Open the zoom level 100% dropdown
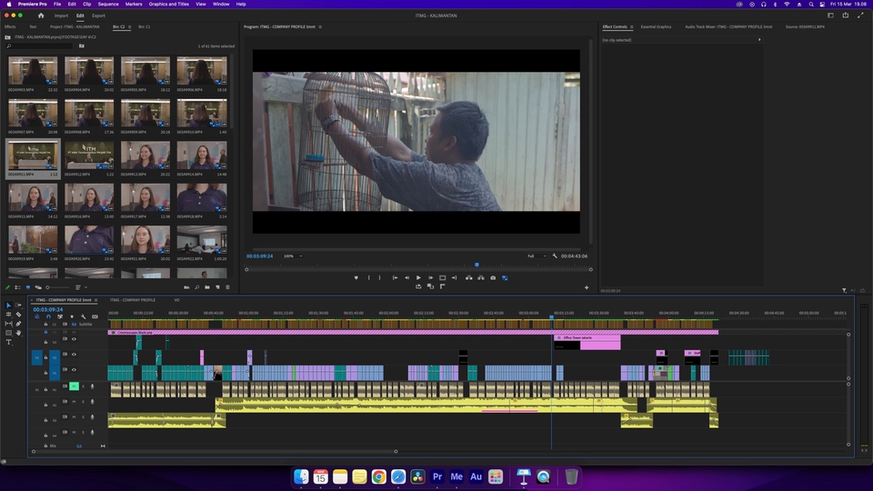 [x=292, y=256]
